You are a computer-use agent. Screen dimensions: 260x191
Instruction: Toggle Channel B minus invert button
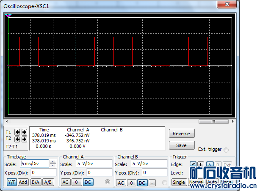click(x=152, y=183)
